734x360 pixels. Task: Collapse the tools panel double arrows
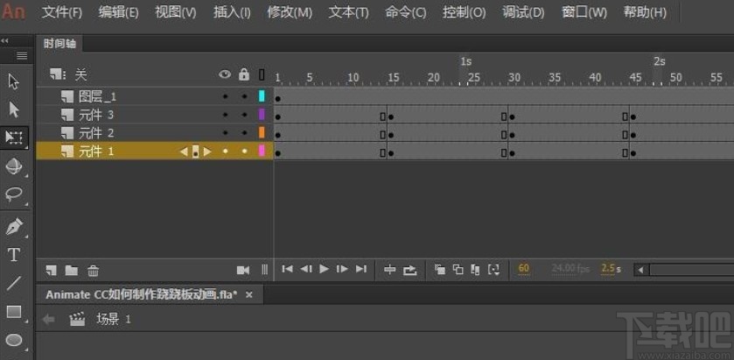4,41
